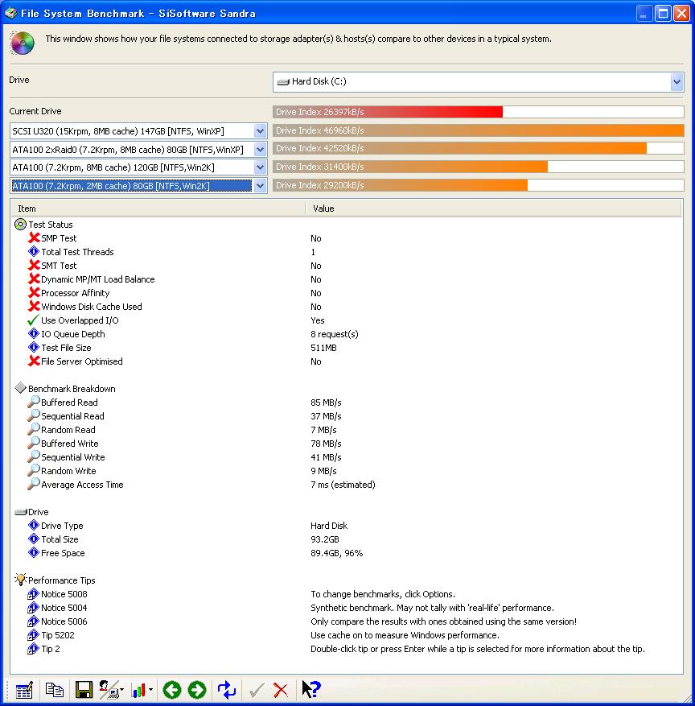
Task: Select the Notice 5004 row
Action: 347,608
